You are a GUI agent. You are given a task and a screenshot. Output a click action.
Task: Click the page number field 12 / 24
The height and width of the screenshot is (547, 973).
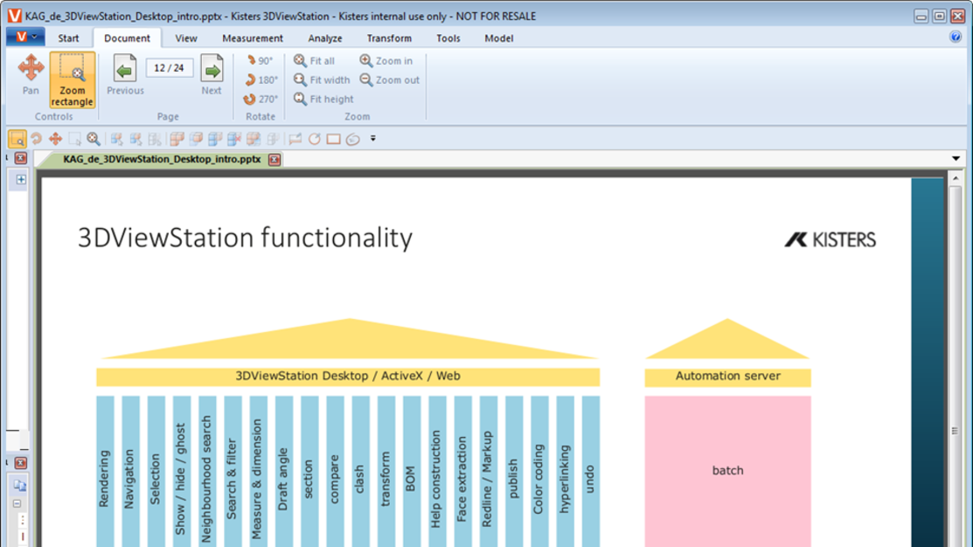click(170, 67)
